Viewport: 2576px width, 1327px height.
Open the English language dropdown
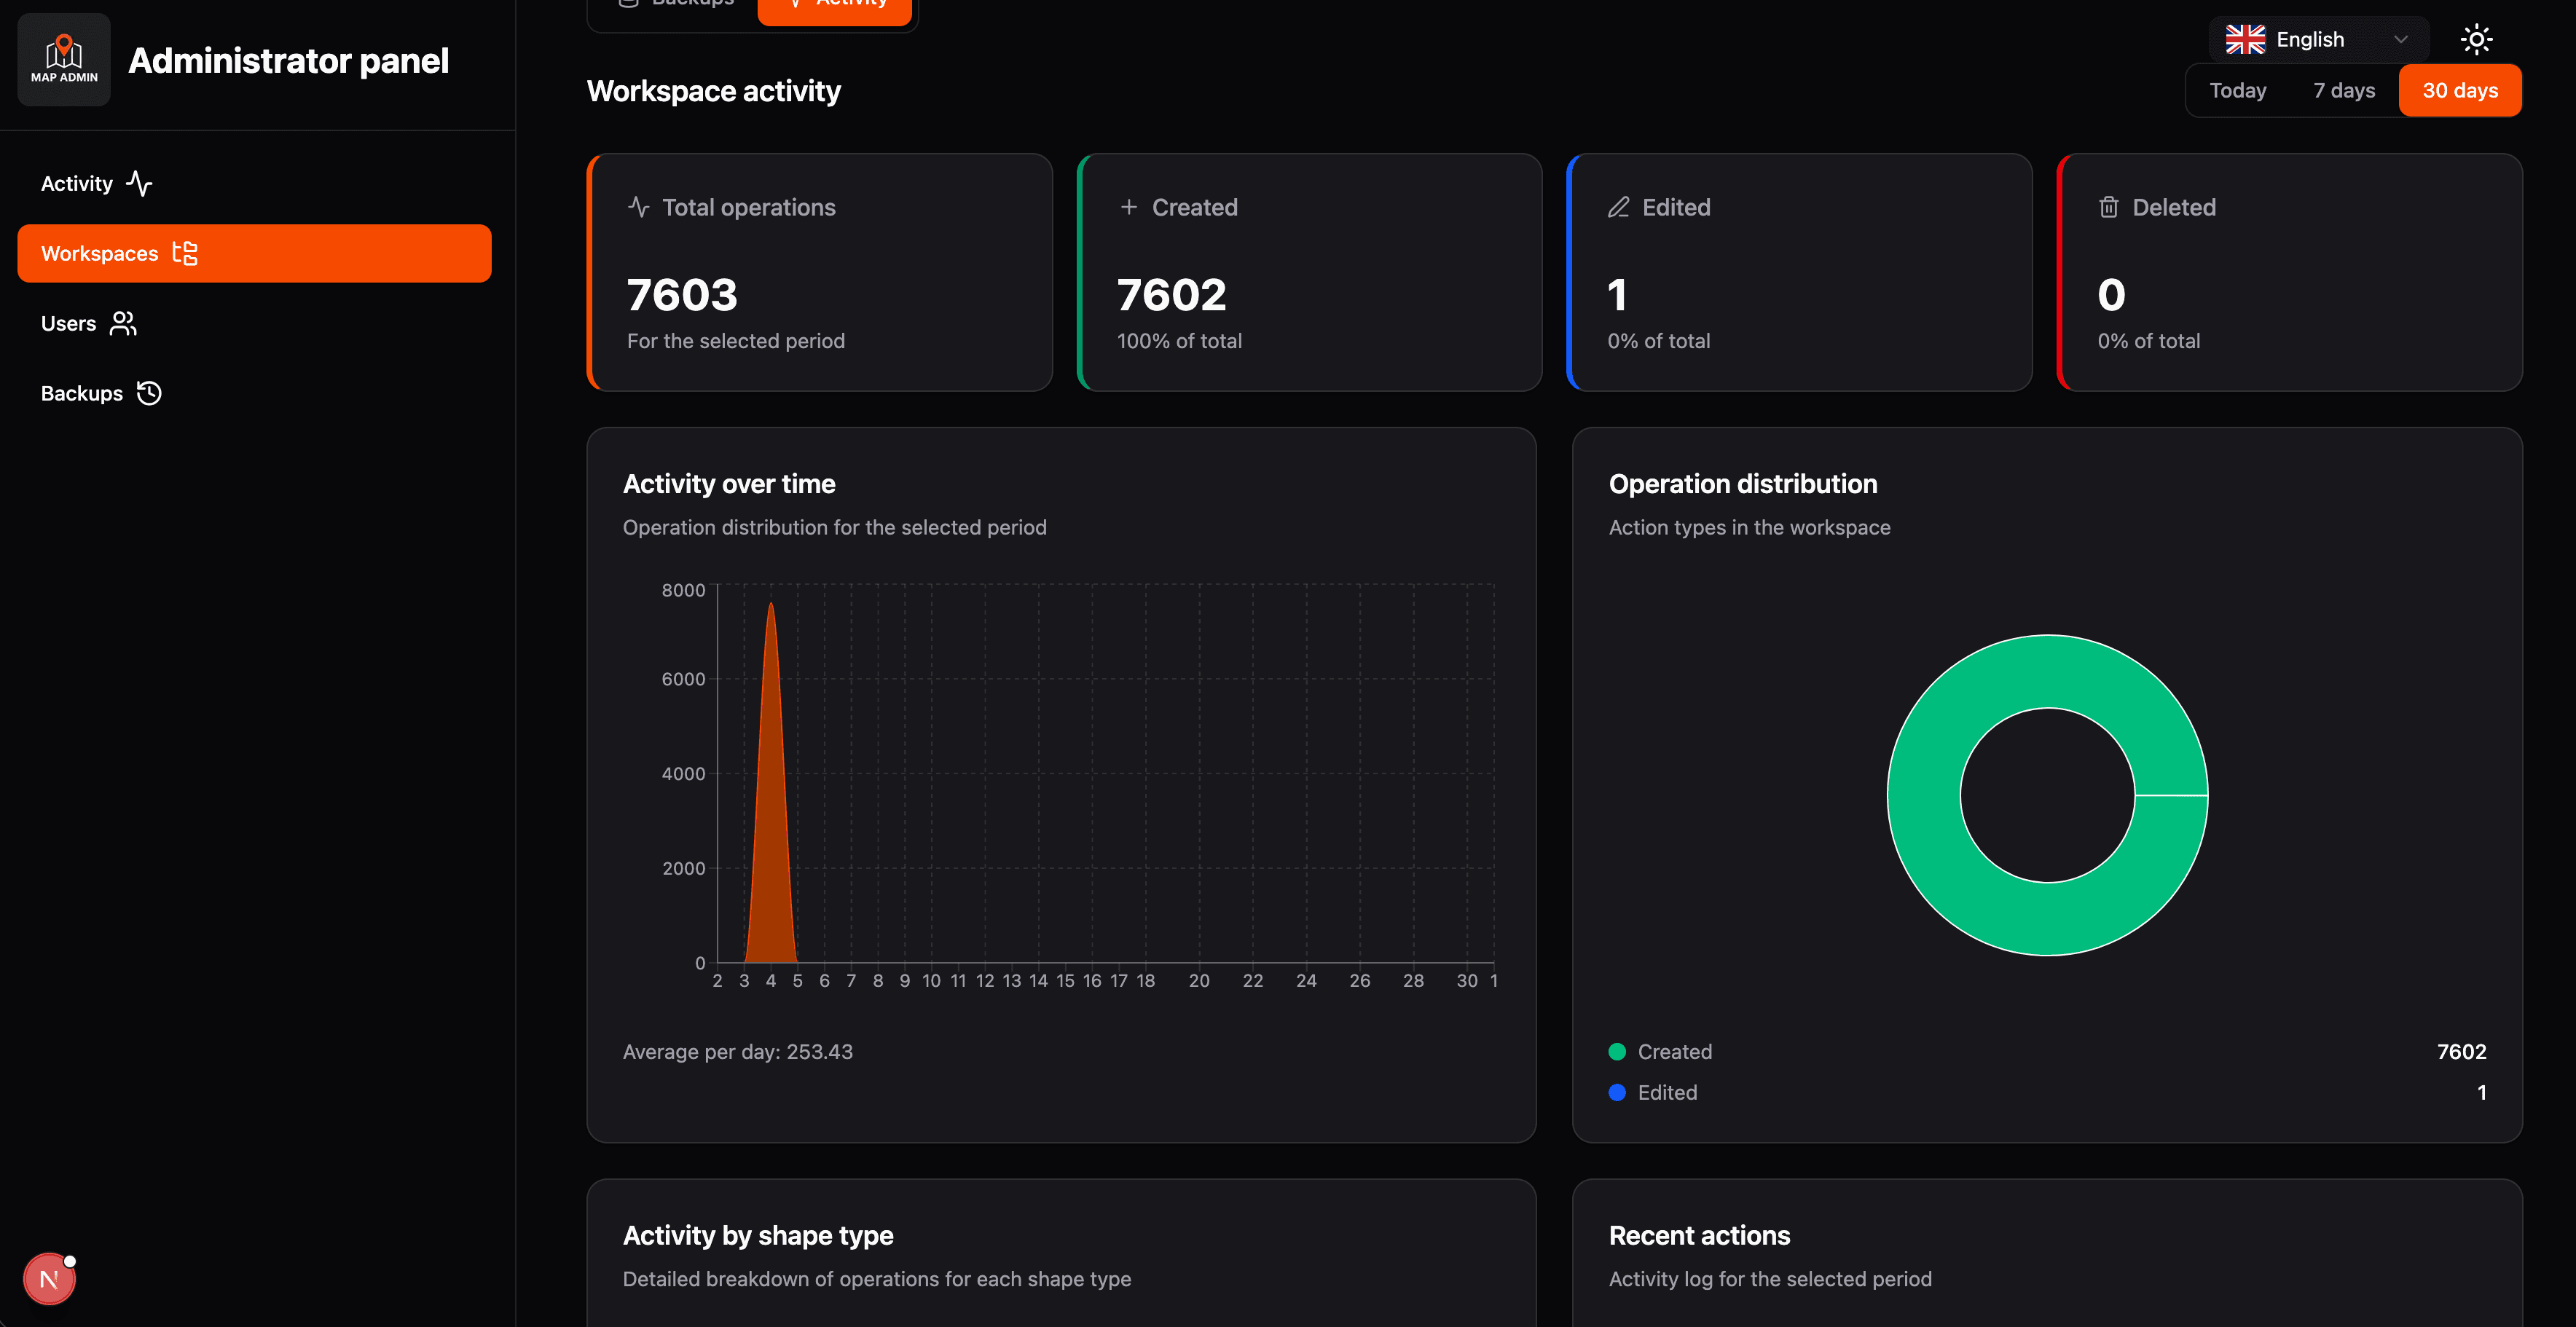pos(2318,39)
